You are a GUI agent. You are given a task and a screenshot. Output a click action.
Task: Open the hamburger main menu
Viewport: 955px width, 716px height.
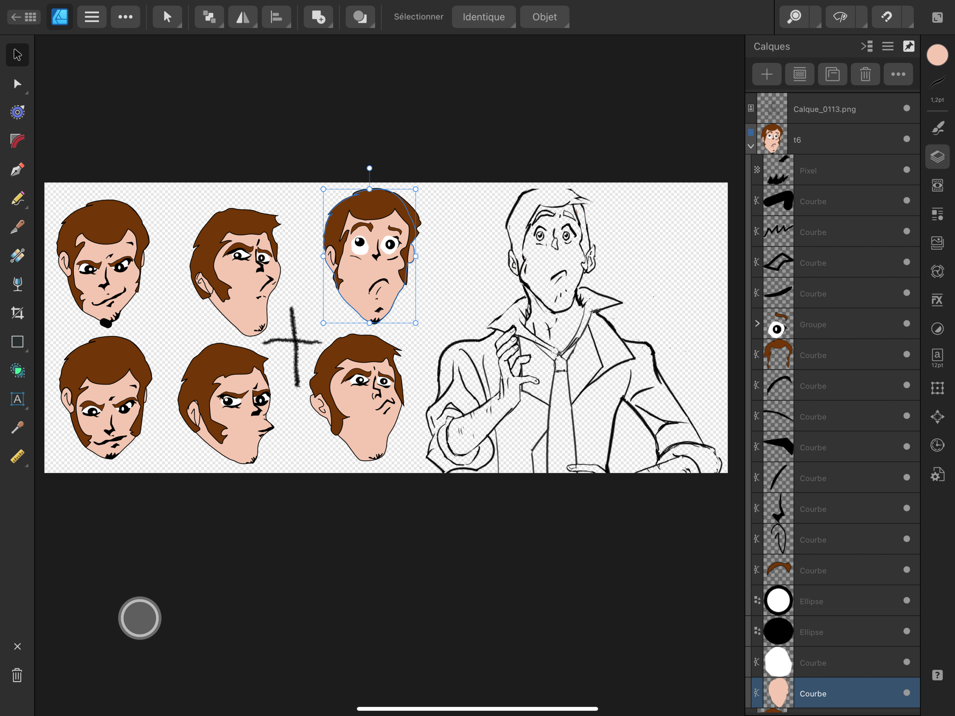[x=92, y=17]
